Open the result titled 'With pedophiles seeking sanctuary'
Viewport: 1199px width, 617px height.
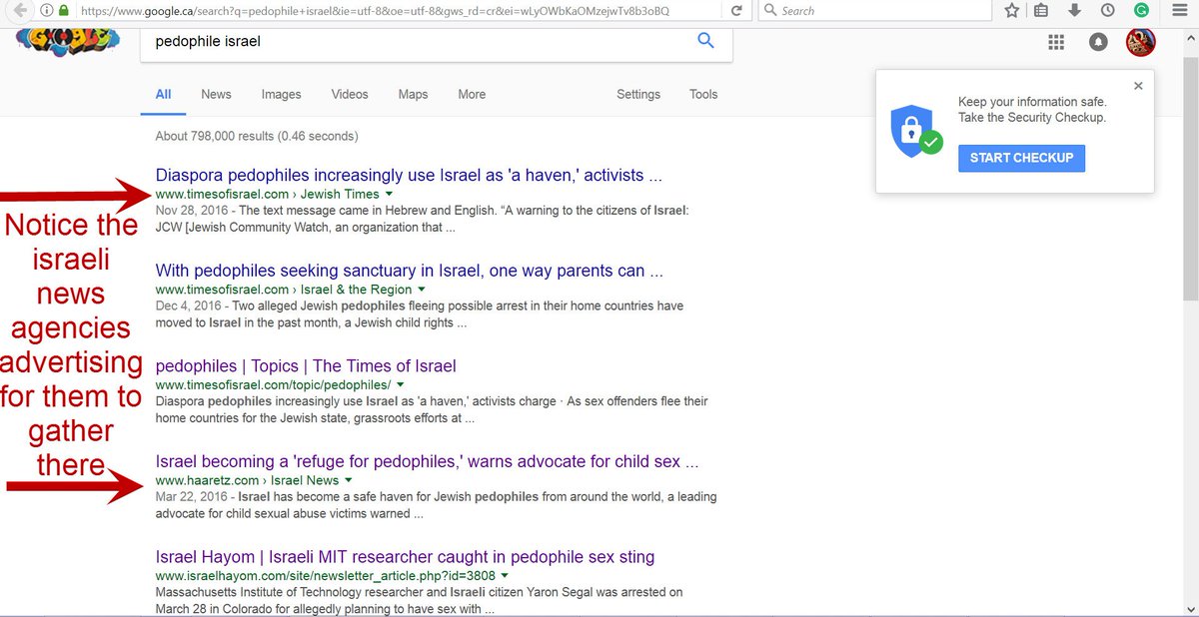click(x=409, y=271)
